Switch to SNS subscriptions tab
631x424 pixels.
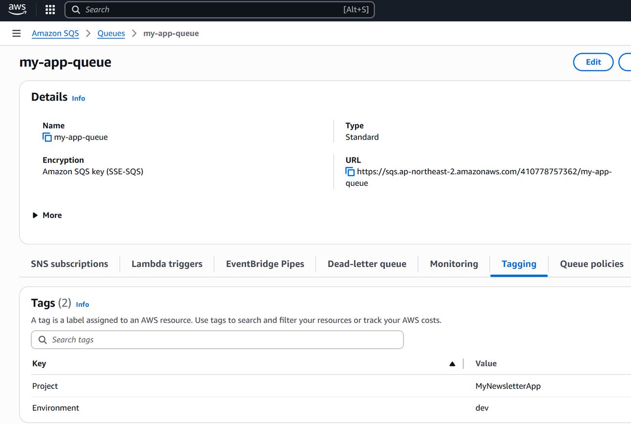point(69,264)
